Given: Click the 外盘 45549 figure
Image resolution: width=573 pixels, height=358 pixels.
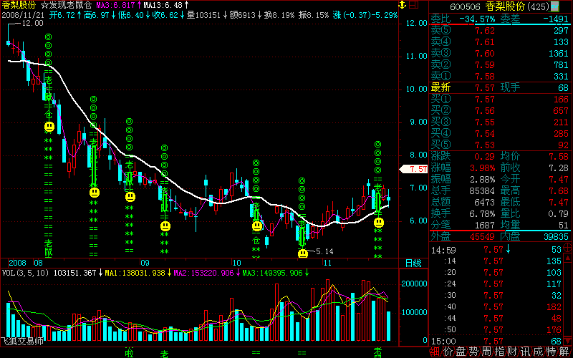Looking at the screenshot, I should (x=482, y=237).
